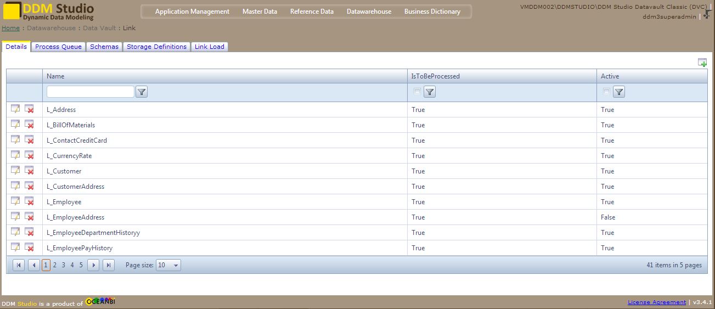Click the add new record icon
715x309 pixels.
click(702, 63)
